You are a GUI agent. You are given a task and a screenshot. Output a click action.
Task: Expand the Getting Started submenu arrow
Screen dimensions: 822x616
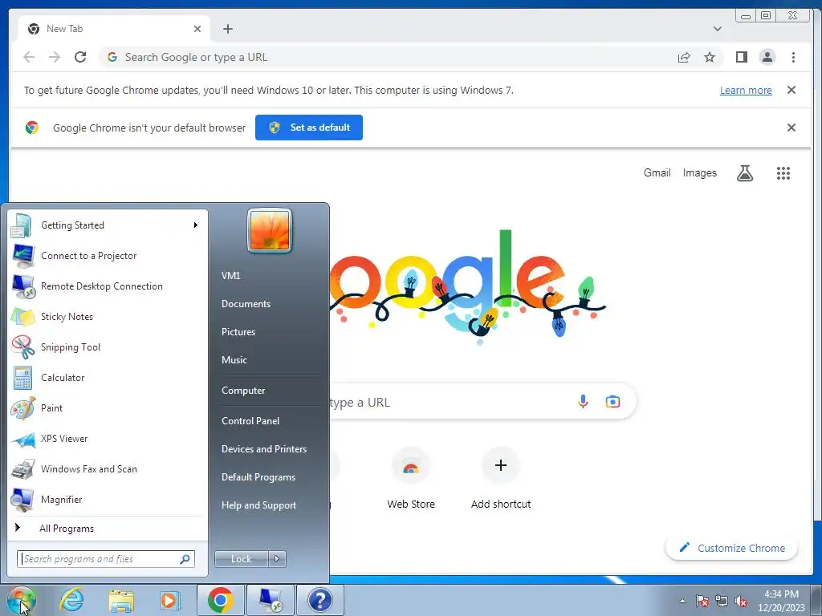[196, 225]
